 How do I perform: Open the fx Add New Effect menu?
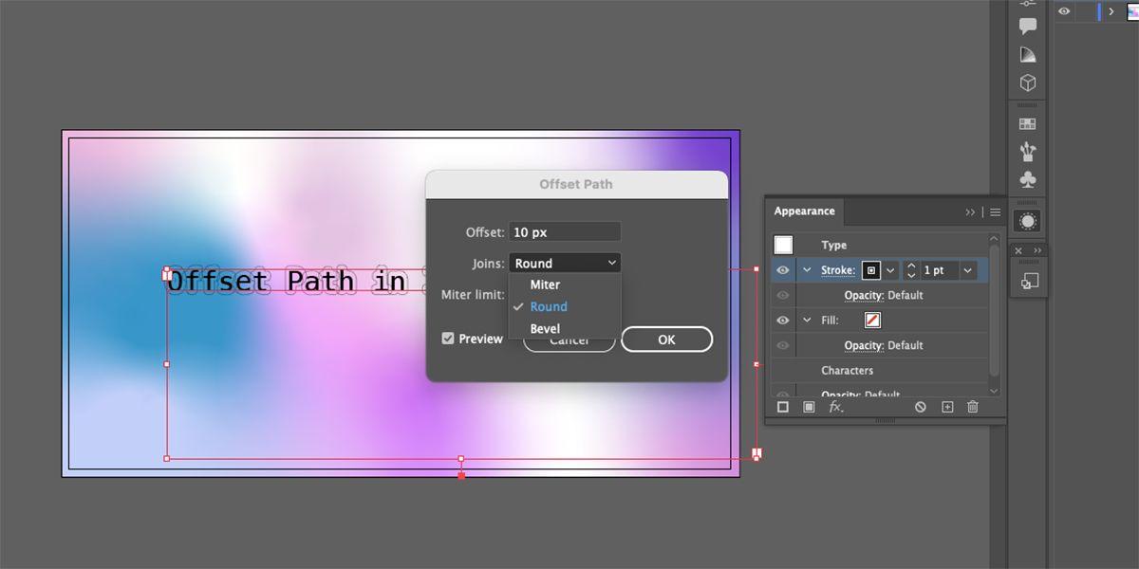[x=836, y=407]
